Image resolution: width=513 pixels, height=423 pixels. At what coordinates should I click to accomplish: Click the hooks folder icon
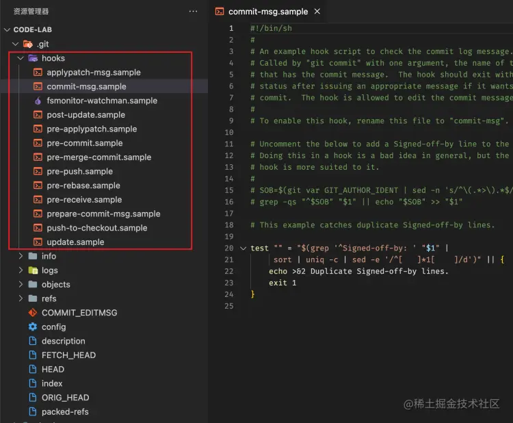point(33,58)
